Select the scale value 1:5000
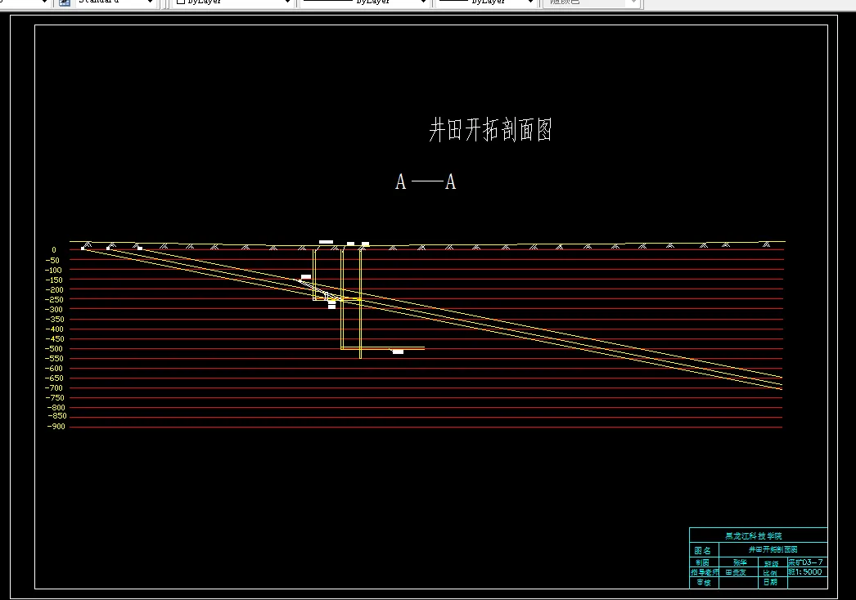Image resolution: width=856 pixels, height=600 pixels. click(x=809, y=571)
